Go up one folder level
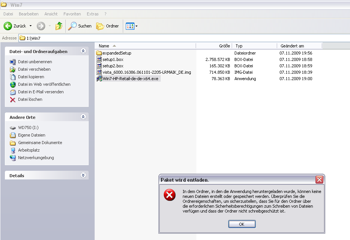Image resolution: width=350 pixels, height=240 pixels. [59, 26]
